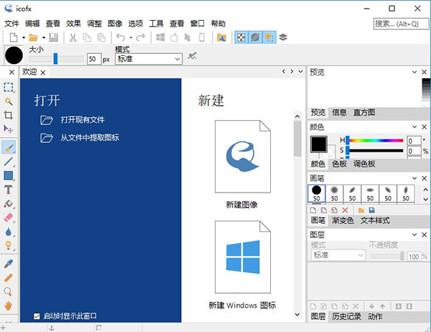Toggle the transparency checkerboard display button
Viewport: 431px width, 332px height.
pos(241,37)
